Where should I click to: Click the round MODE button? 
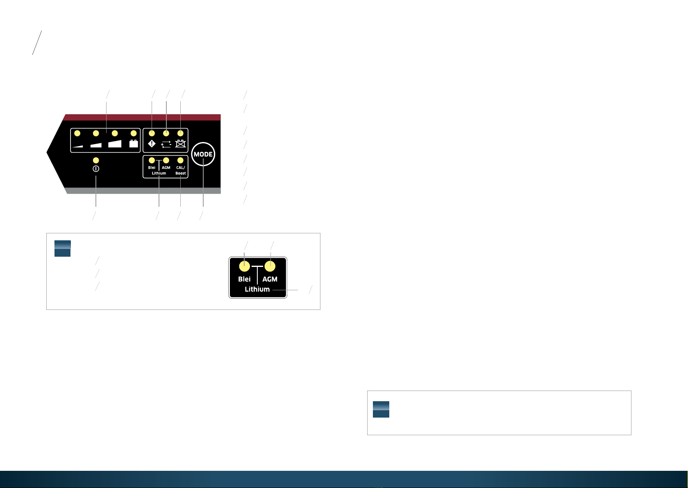point(203,154)
